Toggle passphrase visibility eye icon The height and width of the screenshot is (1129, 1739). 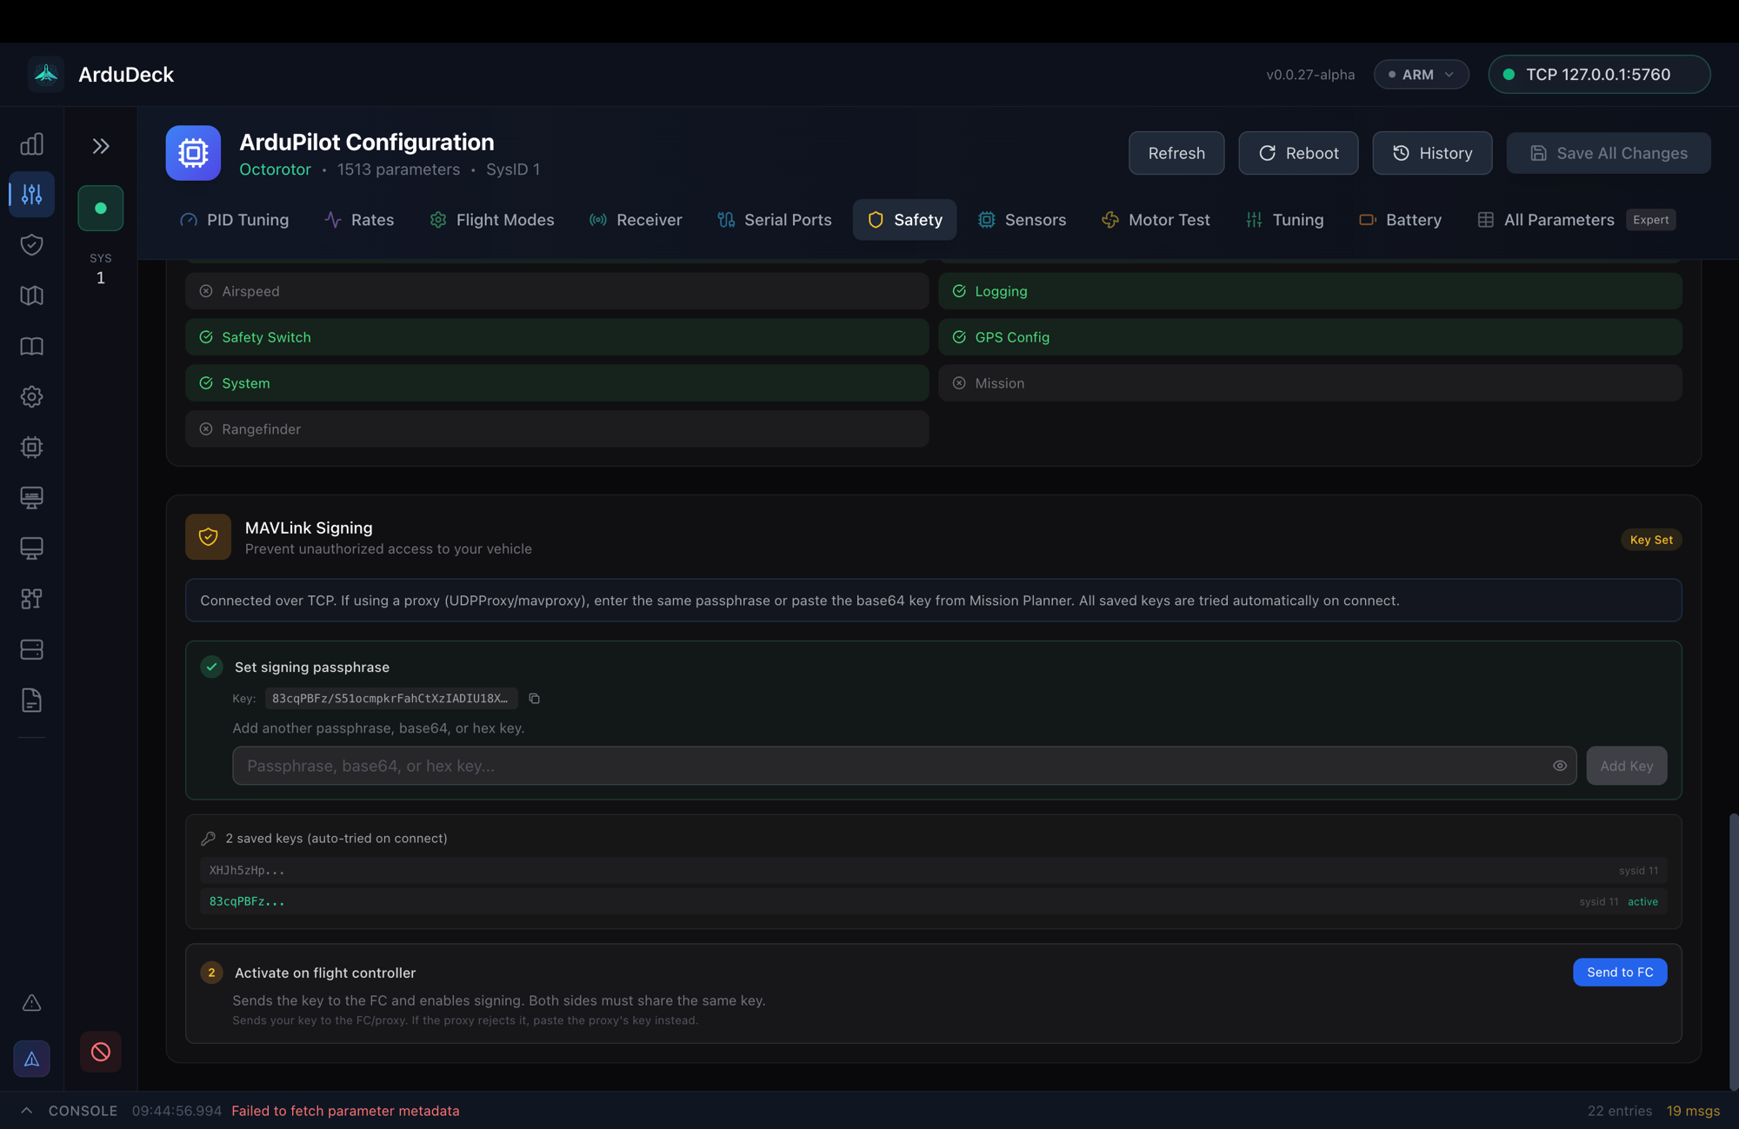pos(1559,766)
